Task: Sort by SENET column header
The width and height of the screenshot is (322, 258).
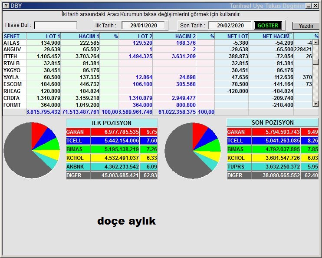Action: (x=15, y=36)
